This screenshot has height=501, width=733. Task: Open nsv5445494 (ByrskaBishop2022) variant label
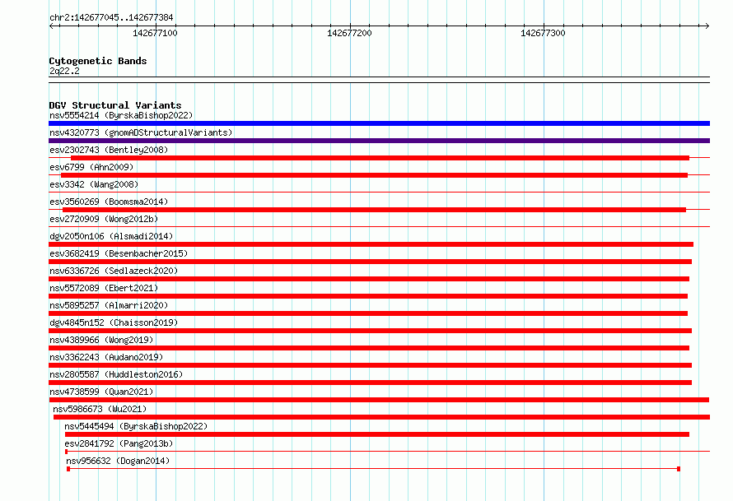coord(136,426)
